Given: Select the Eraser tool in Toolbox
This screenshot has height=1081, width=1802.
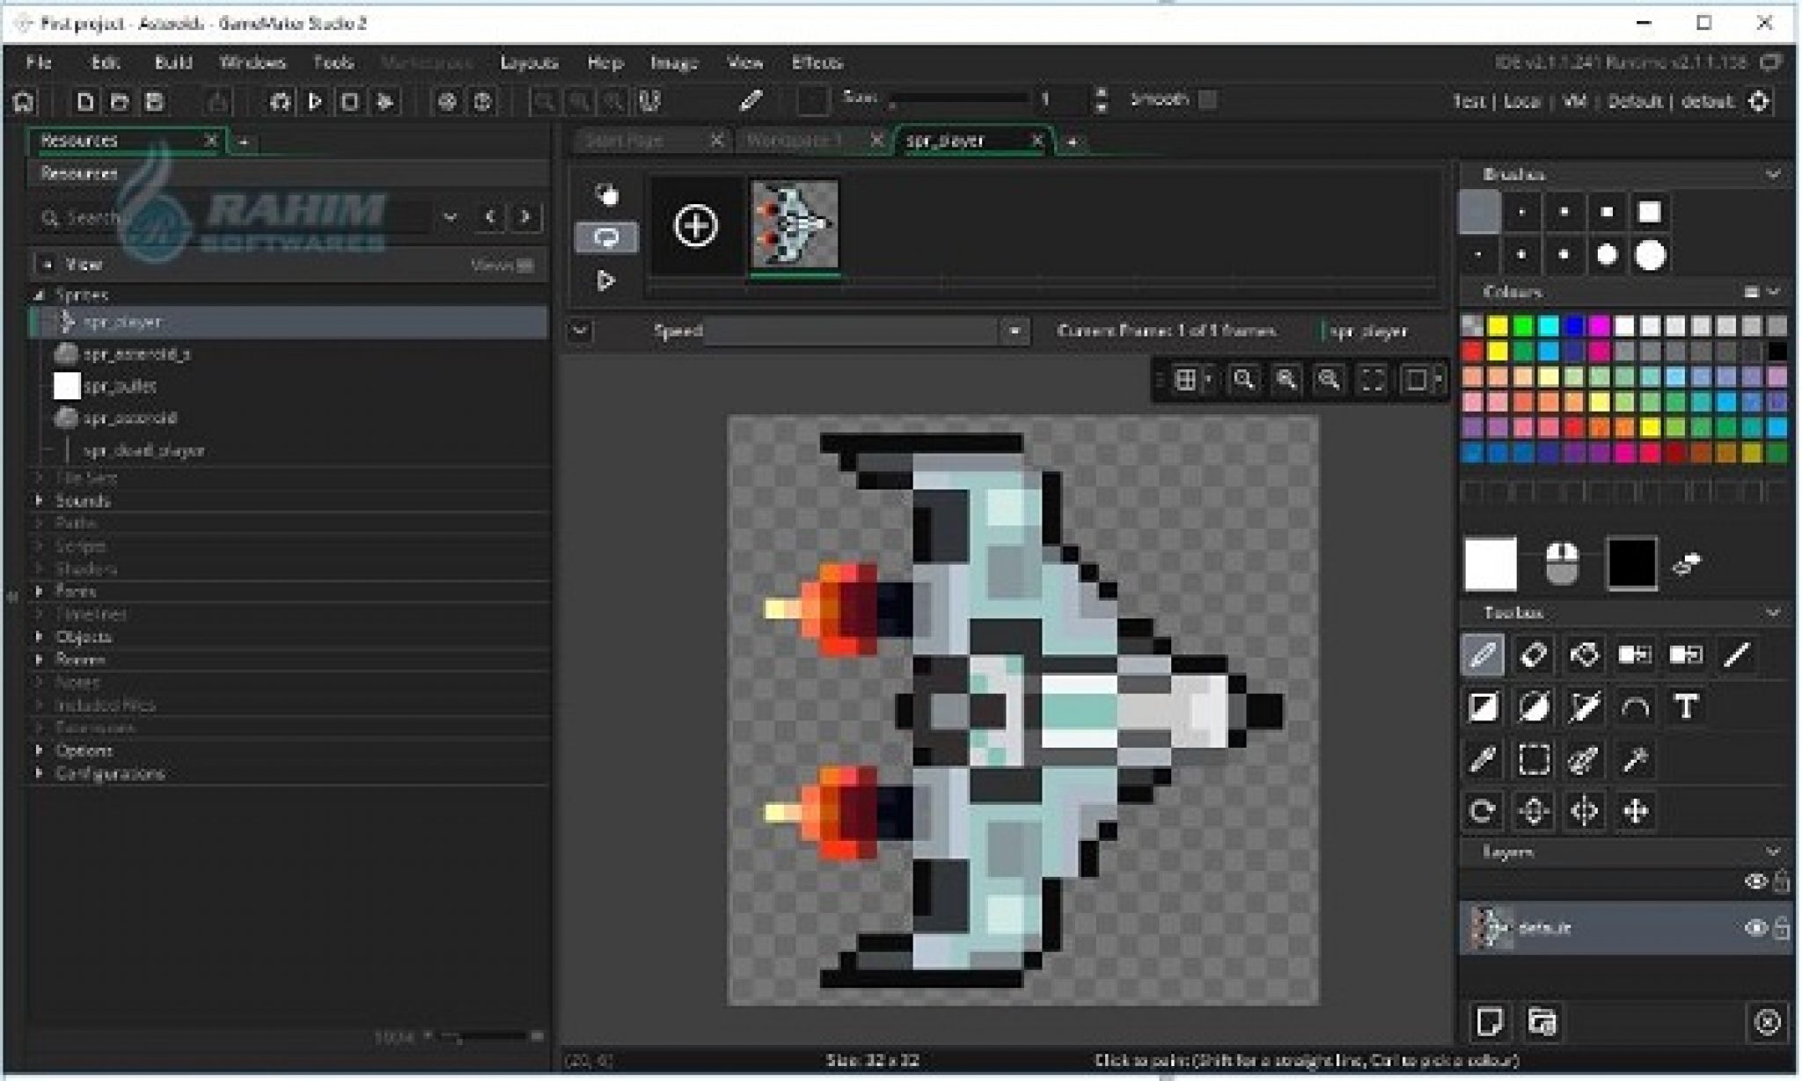Looking at the screenshot, I should coord(1533,655).
